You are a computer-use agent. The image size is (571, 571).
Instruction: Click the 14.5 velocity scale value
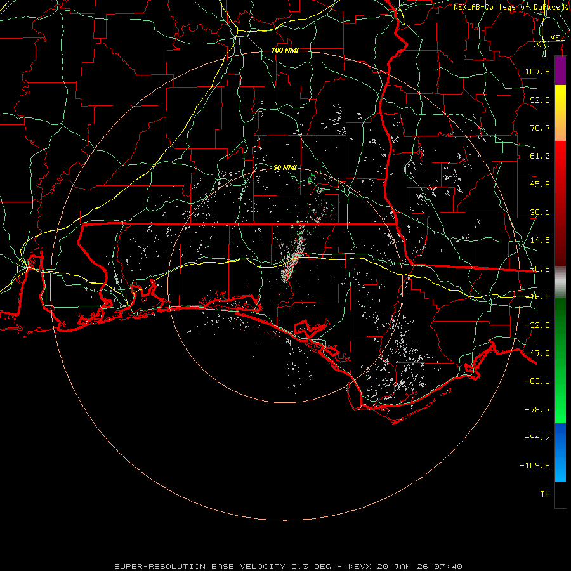pos(540,240)
